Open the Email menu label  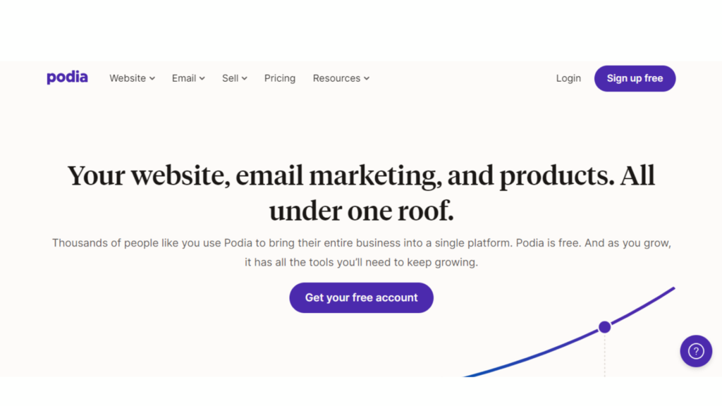[x=183, y=78]
